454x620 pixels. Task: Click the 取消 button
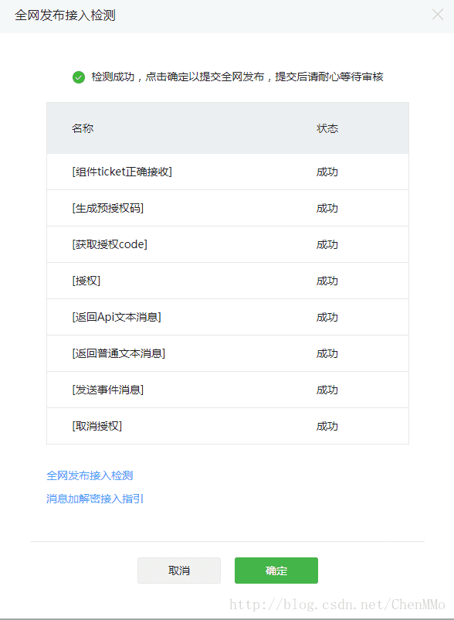pyautogui.click(x=178, y=571)
